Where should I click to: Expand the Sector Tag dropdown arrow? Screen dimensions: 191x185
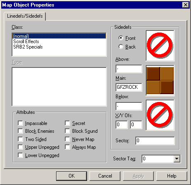click(x=177, y=159)
